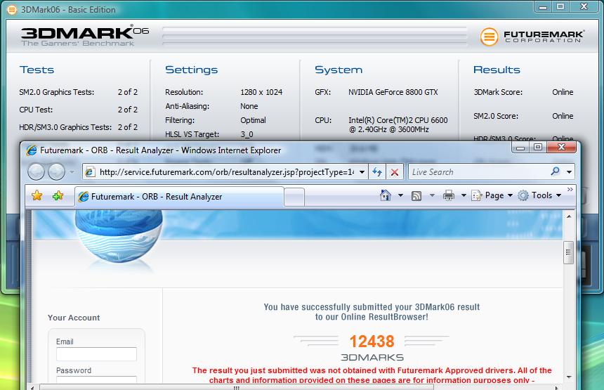Screen dimensions: 604x390
Task: Click the horizontal scrollbar thumb
Action: 236,387
